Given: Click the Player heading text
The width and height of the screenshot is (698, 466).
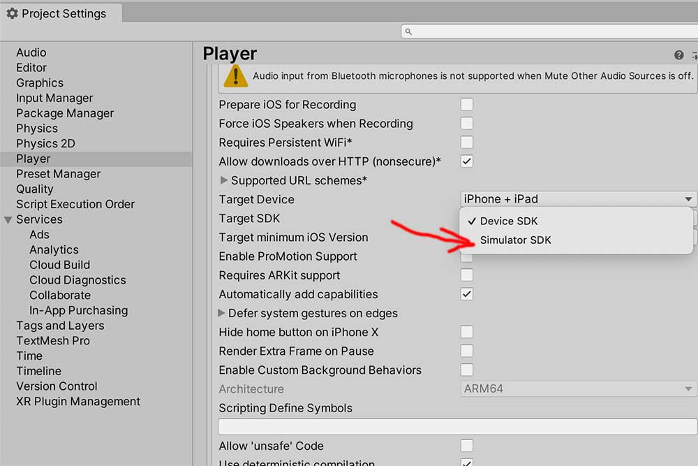Looking at the screenshot, I should coord(230,54).
